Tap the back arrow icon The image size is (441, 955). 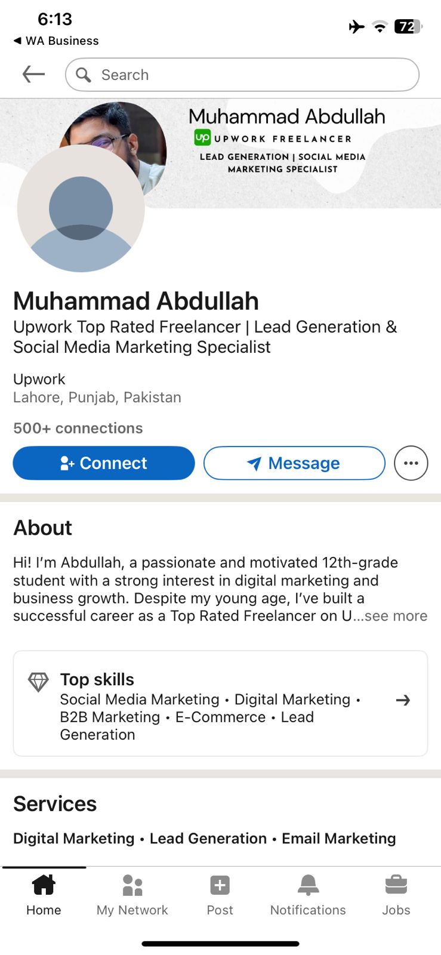click(x=33, y=75)
